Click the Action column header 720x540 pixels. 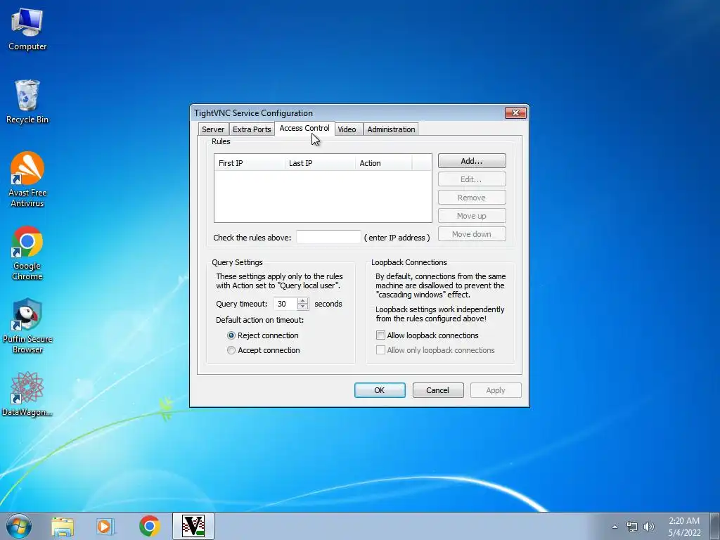coord(383,163)
